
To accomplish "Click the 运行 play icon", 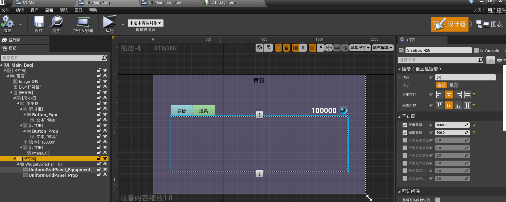I will tap(110, 22).
